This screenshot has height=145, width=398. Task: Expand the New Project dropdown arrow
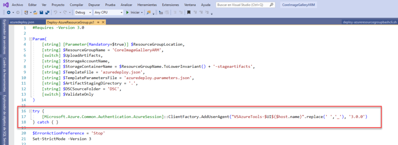pos(31,12)
